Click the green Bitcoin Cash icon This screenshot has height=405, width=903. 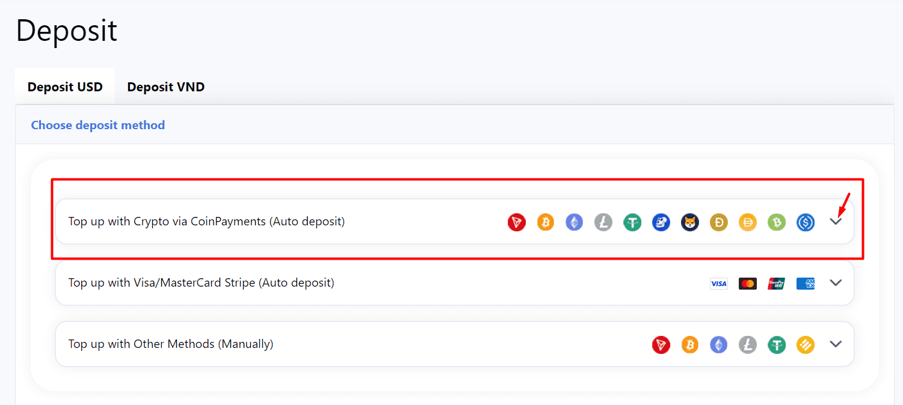[776, 222]
